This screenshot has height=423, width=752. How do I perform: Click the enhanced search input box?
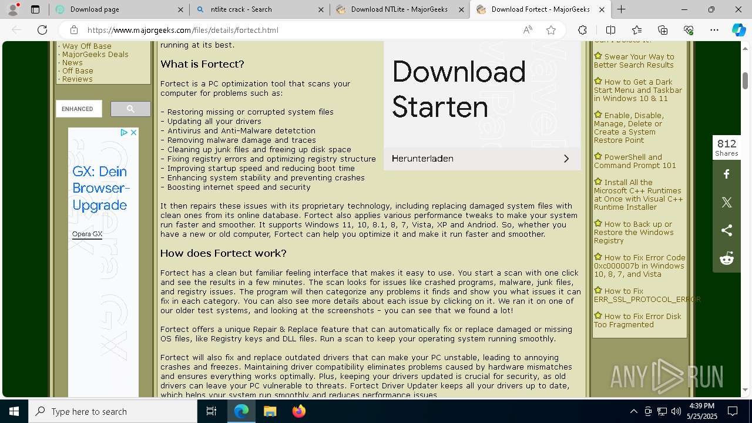point(79,109)
